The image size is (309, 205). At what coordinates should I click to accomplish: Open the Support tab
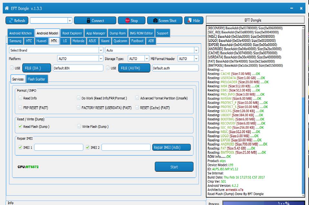point(163,33)
